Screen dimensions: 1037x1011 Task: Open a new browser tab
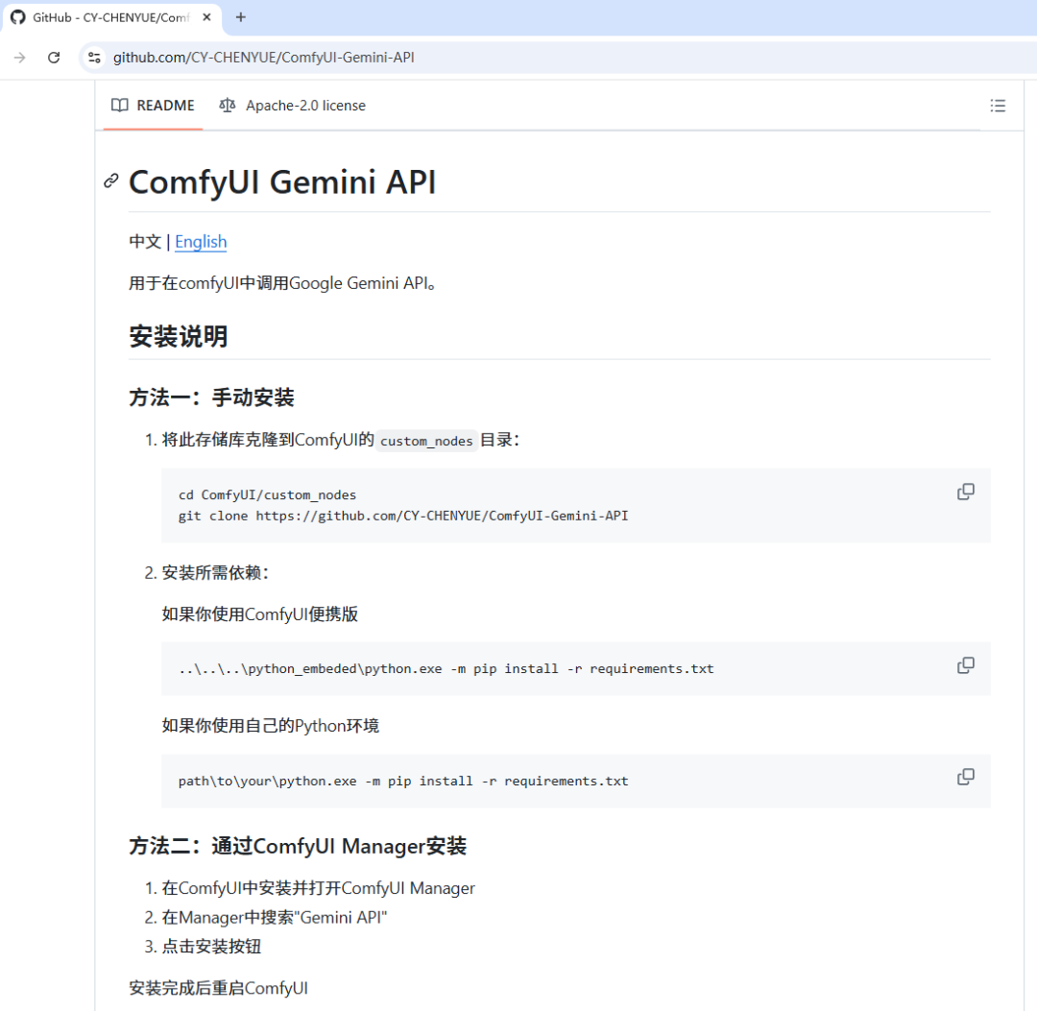(241, 17)
